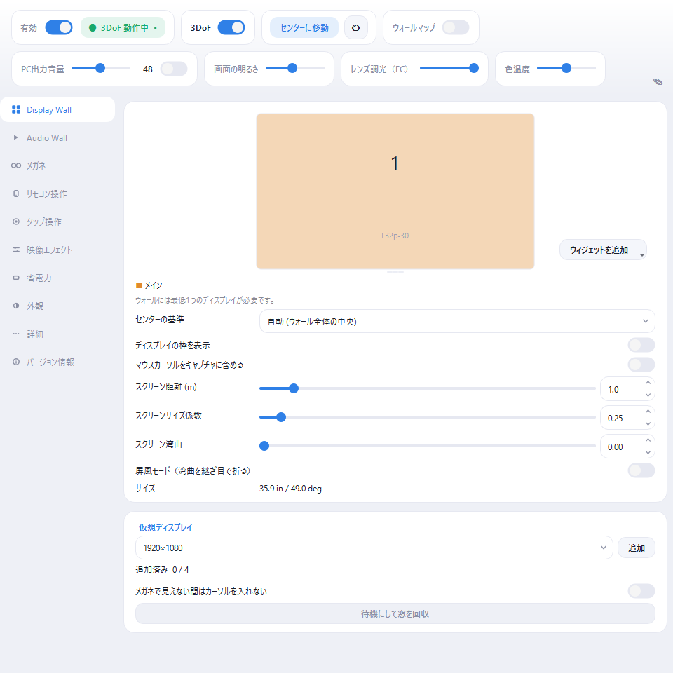
Task: Click the スクリーンサイズ係数 slider handle
Action: (280, 417)
